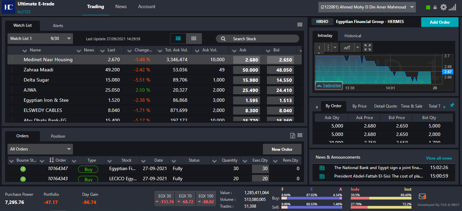This screenshot has height=211, width=462.
Task: Open the Orders panel hamburger menu
Action: click(x=300, y=135)
